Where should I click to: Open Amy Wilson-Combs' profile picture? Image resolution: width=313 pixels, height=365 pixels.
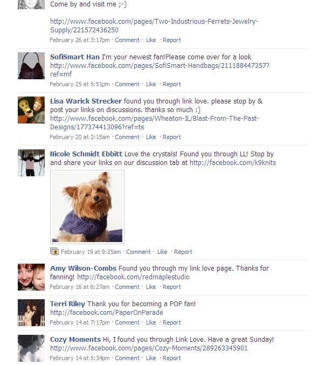point(31,277)
